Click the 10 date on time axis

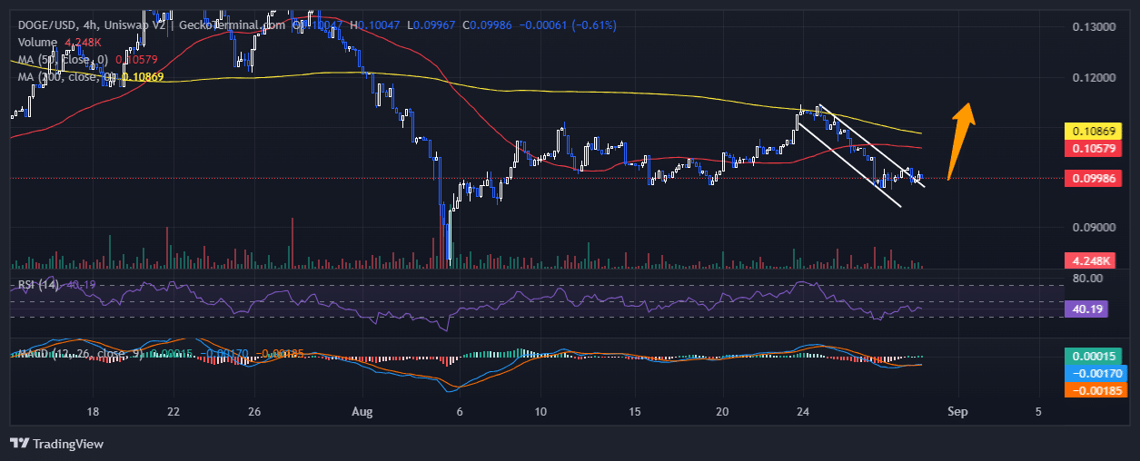pyautogui.click(x=541, y=411)
